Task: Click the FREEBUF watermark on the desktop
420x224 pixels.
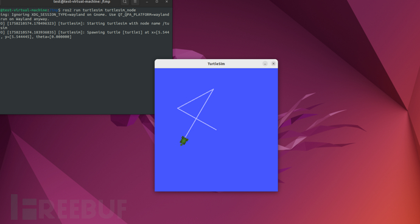Action: coord(69,207)
